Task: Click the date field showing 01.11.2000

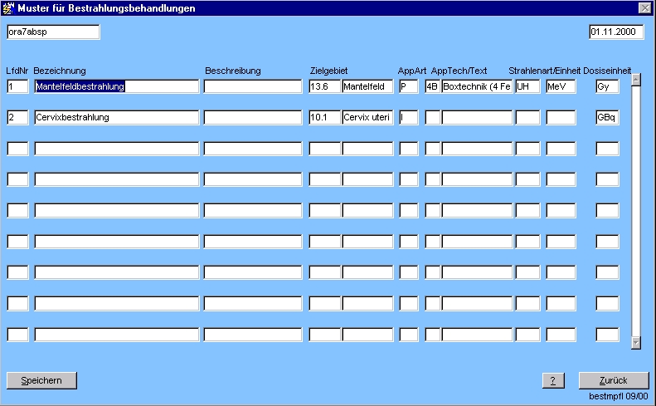Action: (616, 32)
